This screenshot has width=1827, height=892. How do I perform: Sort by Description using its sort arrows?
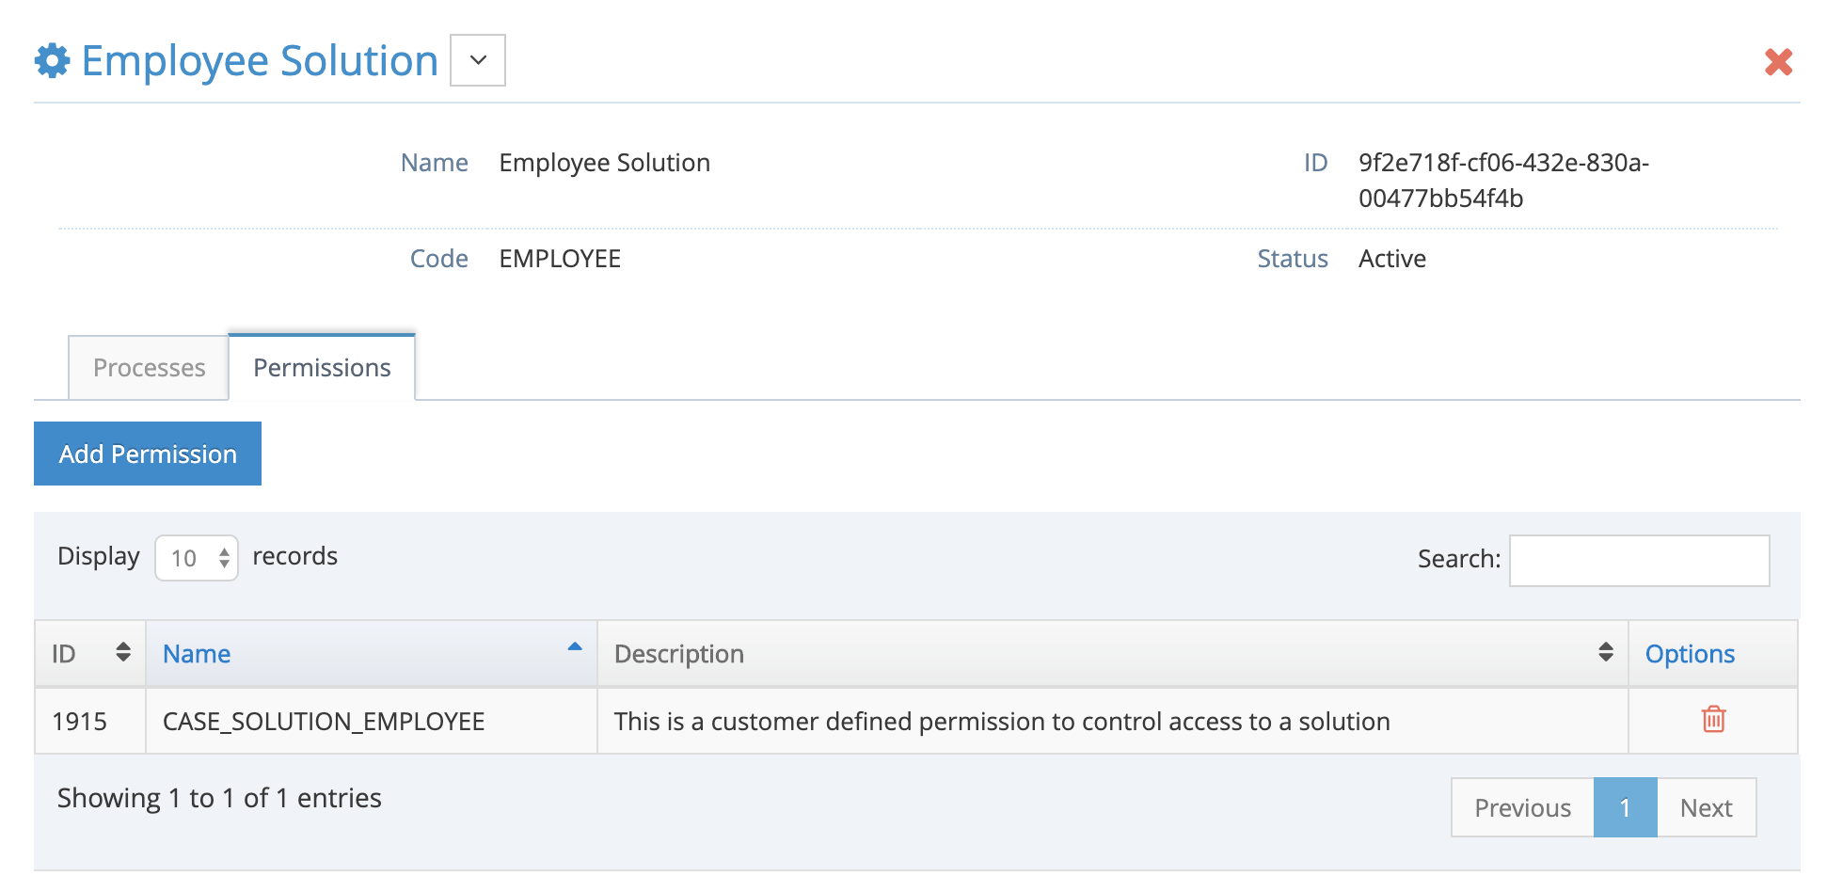tap(1605, 652)
